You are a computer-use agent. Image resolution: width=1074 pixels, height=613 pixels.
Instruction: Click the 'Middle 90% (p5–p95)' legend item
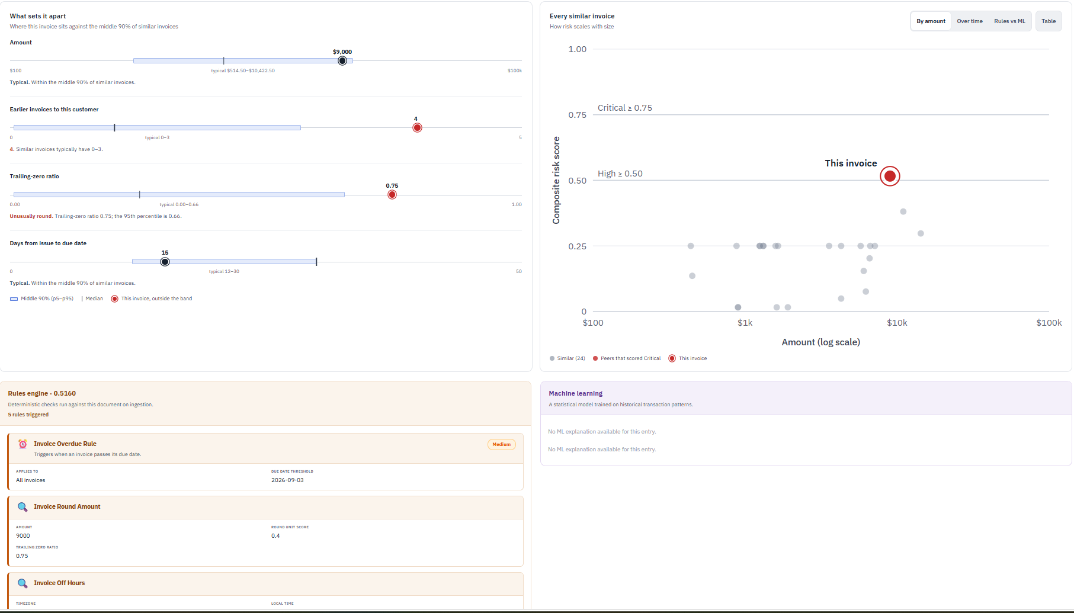tap(41, 299)
